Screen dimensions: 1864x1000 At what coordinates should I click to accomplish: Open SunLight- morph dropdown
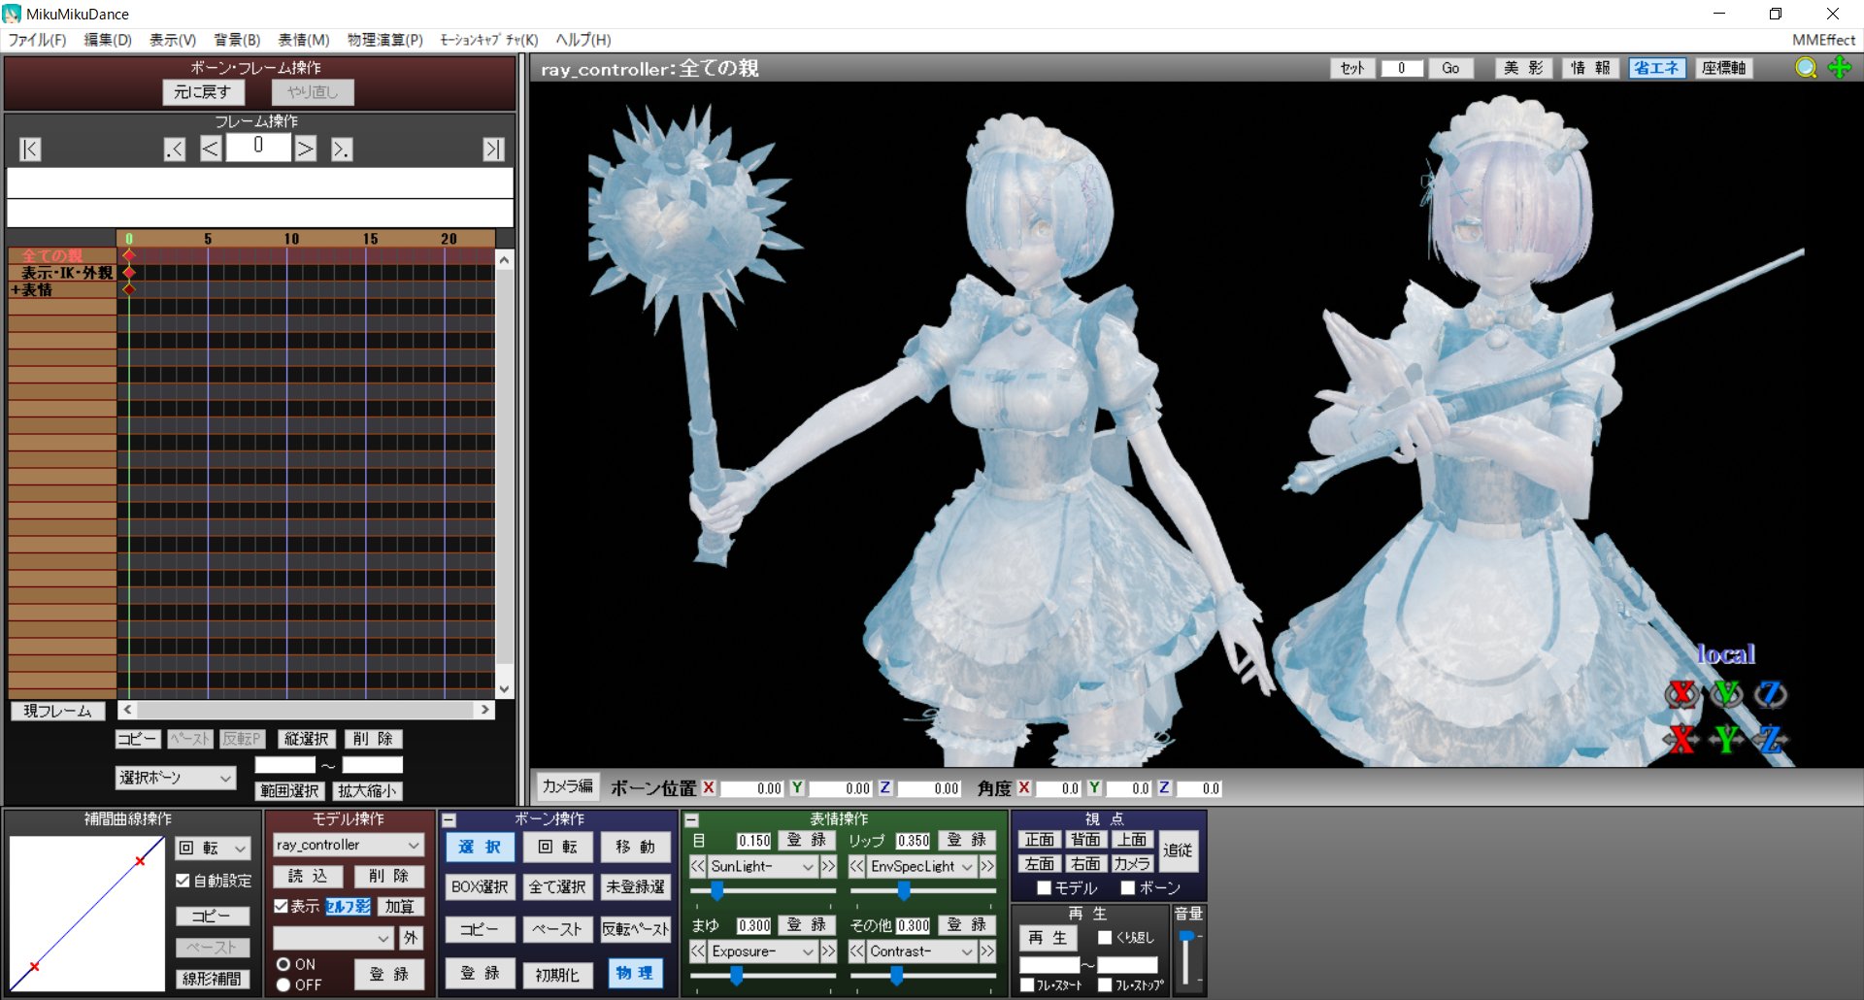point(762,866)
